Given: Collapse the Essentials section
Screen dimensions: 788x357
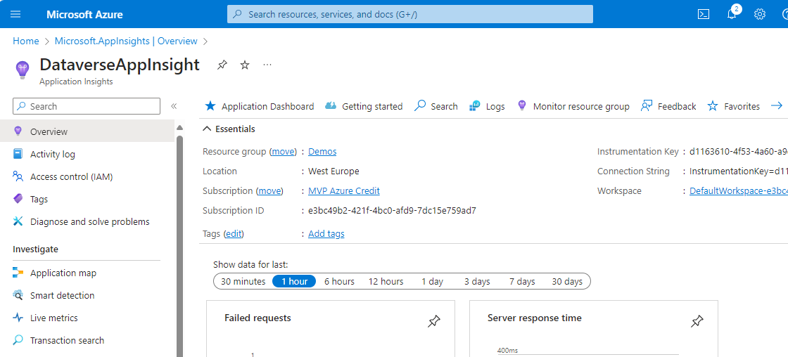Looking at the screenshot, I should click(x=207, y=129).
